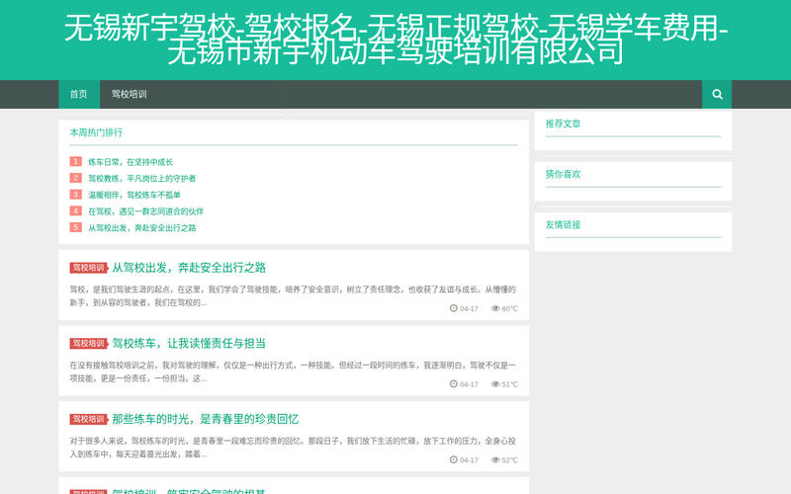Image resolution: width=791 pixels, height=494 pixels.
Task: Open ranked article 练车日常，在坚持中成长
Action: tap(131, 162)
